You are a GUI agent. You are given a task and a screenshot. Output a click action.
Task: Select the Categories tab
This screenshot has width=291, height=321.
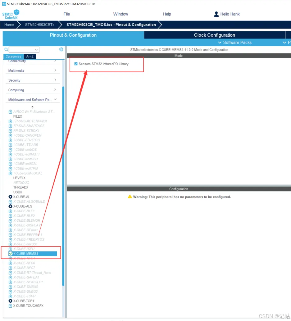click(x=13, y=57)
